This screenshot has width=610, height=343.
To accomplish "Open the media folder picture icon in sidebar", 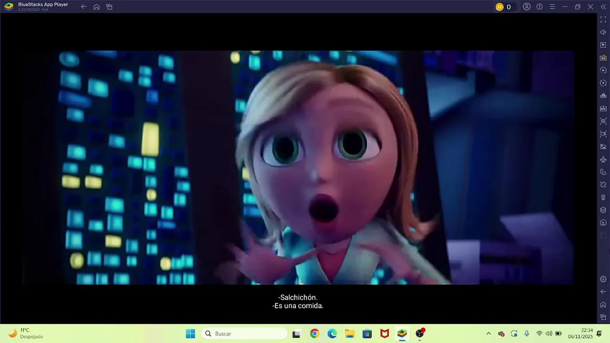I will click(x=603, y=147).
